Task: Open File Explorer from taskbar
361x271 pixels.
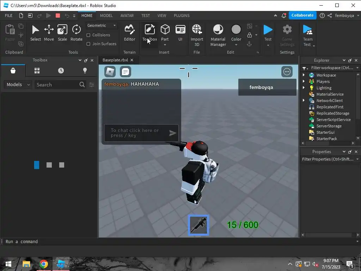Action: tap(26, 264)
